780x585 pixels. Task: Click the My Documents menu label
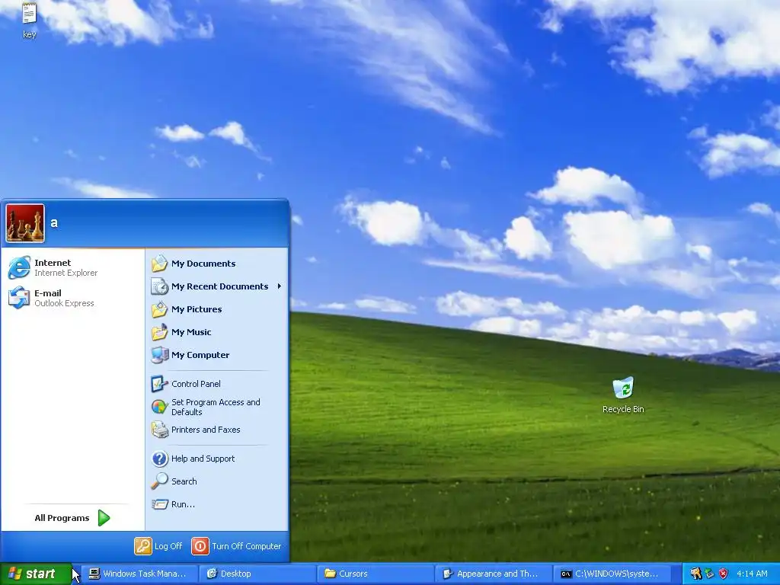203,264
